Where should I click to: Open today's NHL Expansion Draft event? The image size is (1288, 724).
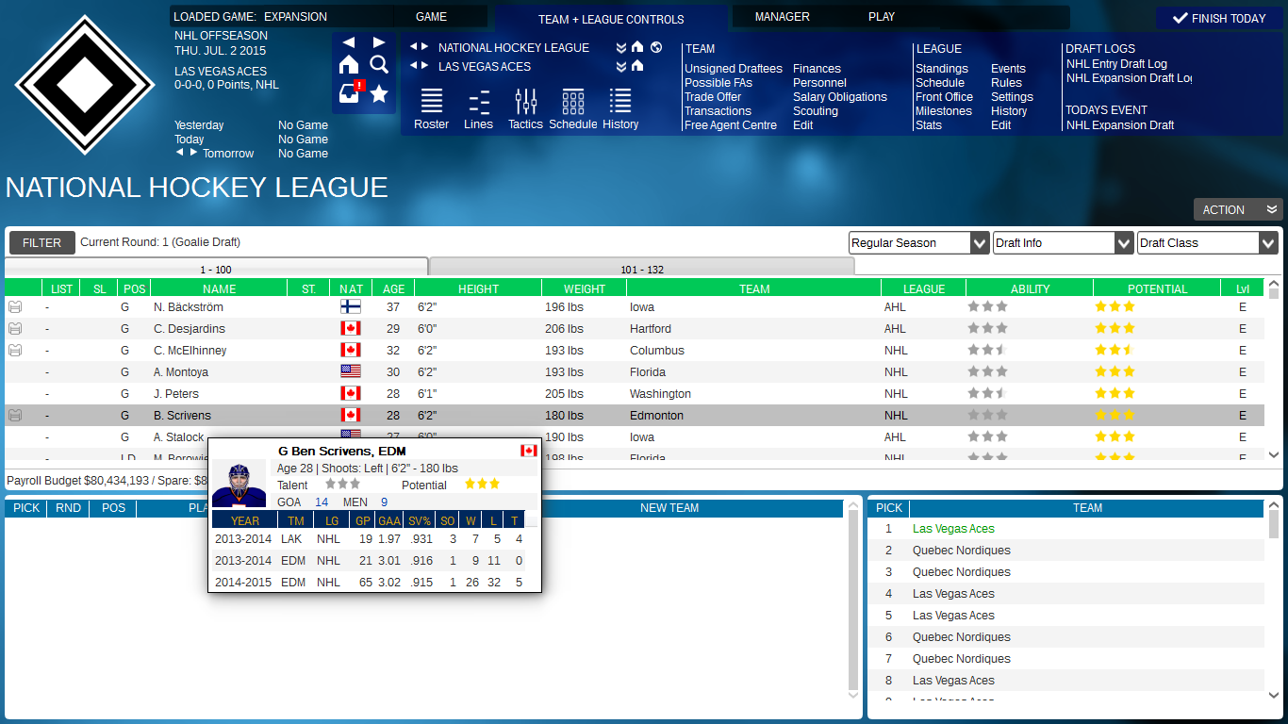(x=1120, y=125)
